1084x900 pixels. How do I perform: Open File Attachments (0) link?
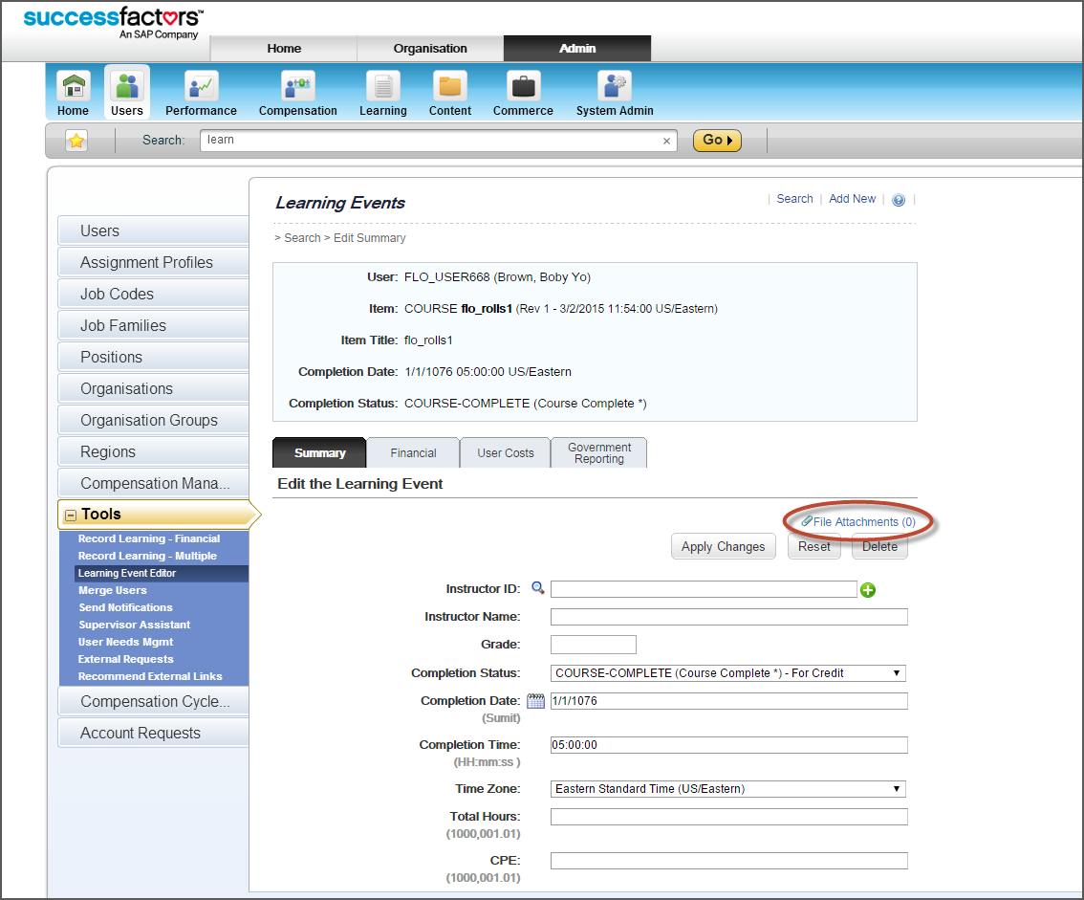coord(858,521)
